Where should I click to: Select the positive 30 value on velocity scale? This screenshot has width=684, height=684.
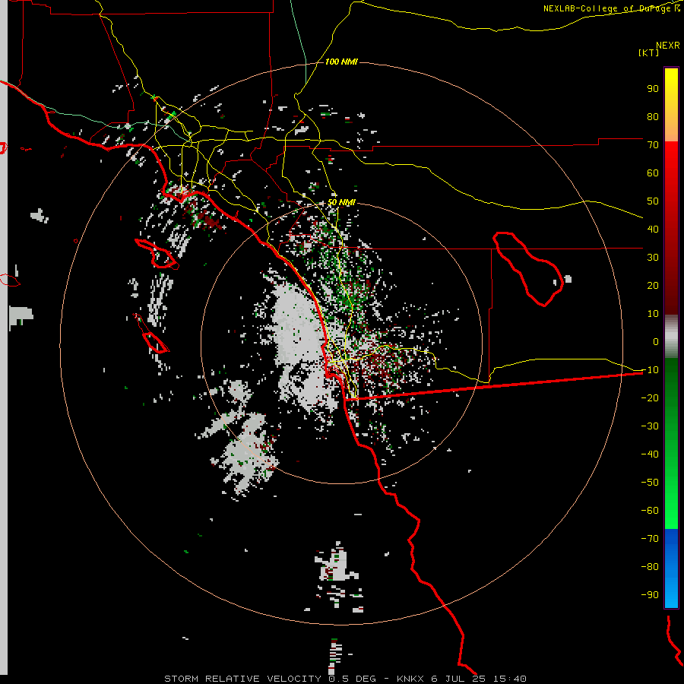pos(653,258)
